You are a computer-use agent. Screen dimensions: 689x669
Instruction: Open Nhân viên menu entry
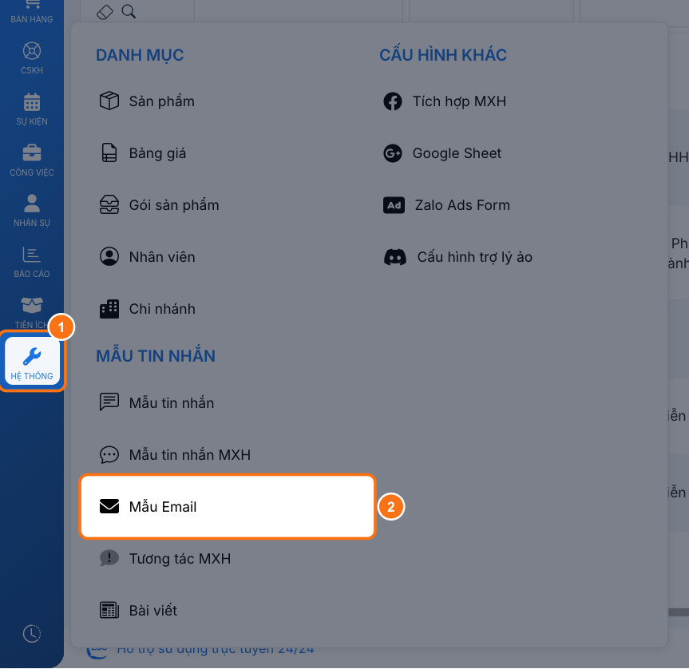pos(162,257)
